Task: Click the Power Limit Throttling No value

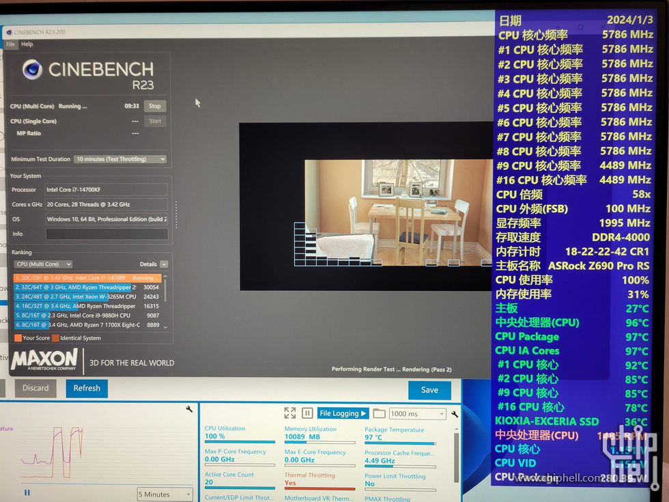Action: pos(369,484)
